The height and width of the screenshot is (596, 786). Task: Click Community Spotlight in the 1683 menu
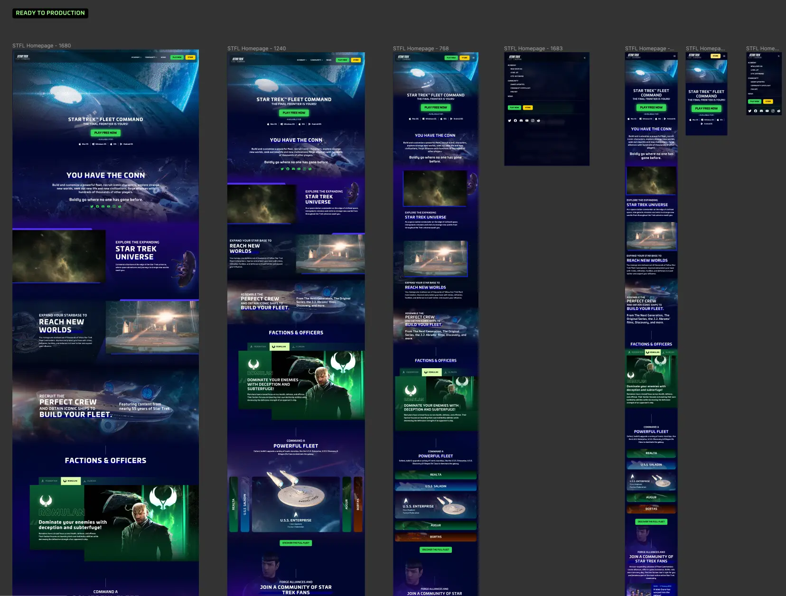coord(520,88)
